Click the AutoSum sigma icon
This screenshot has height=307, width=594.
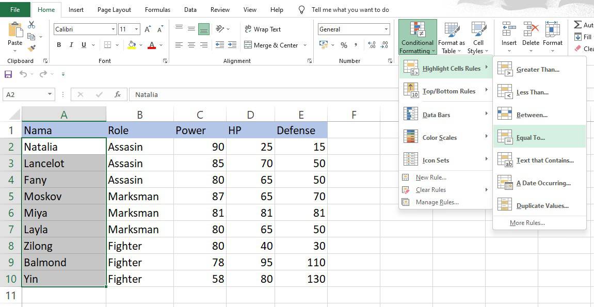click(577, 25)
